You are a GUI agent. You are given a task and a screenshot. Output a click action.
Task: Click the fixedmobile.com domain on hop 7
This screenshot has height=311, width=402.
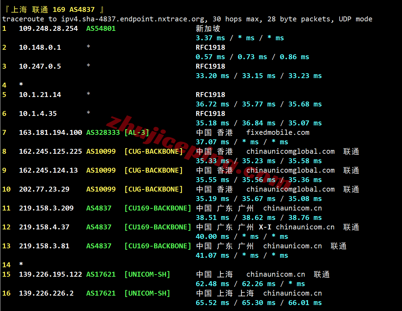click(x=278, y=132)
